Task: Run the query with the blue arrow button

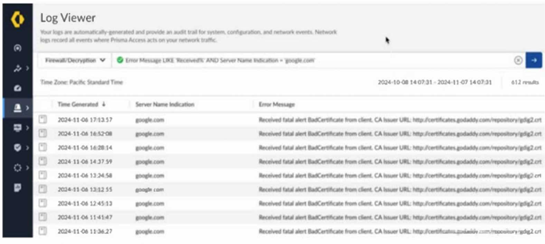Action: pyautogui.click(x=534, y=60)
